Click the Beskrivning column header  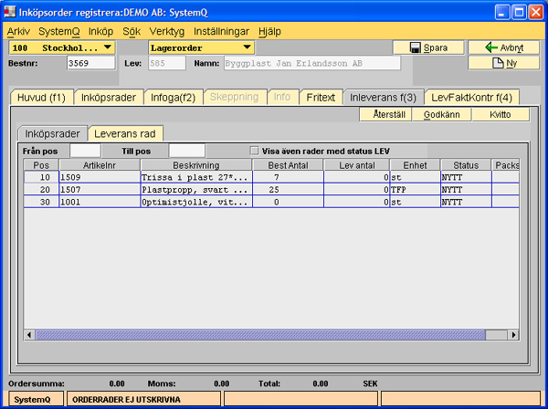(196, 165)
